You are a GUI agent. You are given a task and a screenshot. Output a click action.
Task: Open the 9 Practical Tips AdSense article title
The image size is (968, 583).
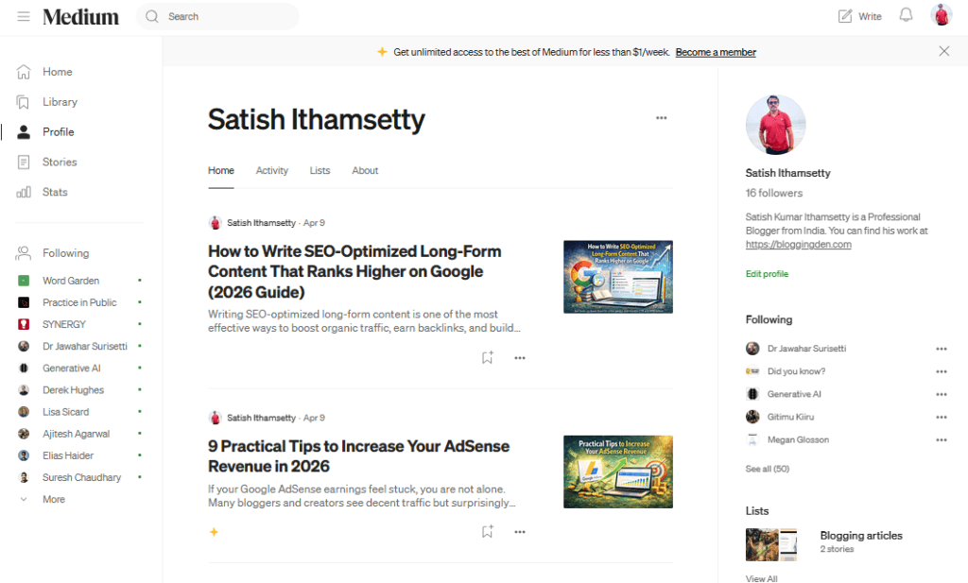[358, 456]
